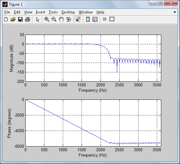
Task: Open the Insert menu
Action: tap(40, 12)
